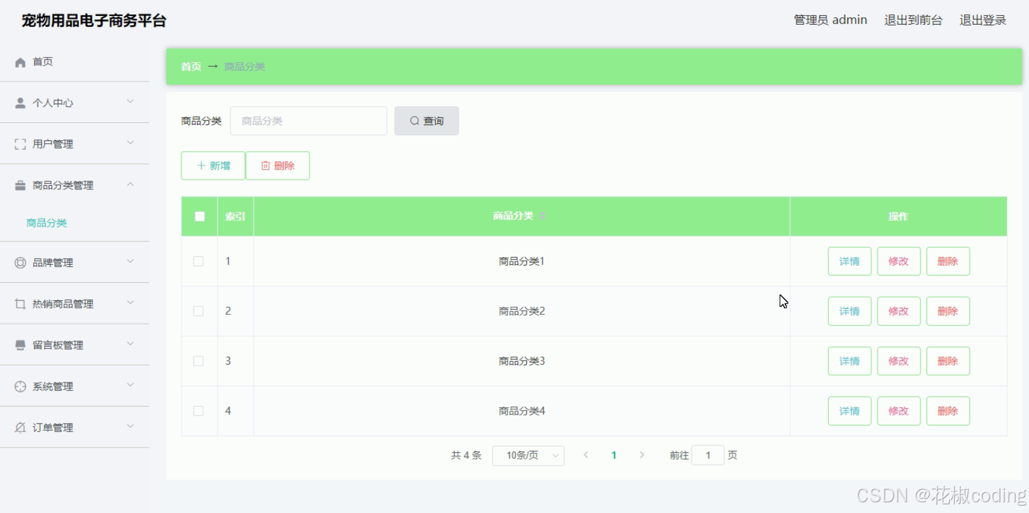
Task: Click 首页 in the breadcrumb bar
Action: point(191,66)
